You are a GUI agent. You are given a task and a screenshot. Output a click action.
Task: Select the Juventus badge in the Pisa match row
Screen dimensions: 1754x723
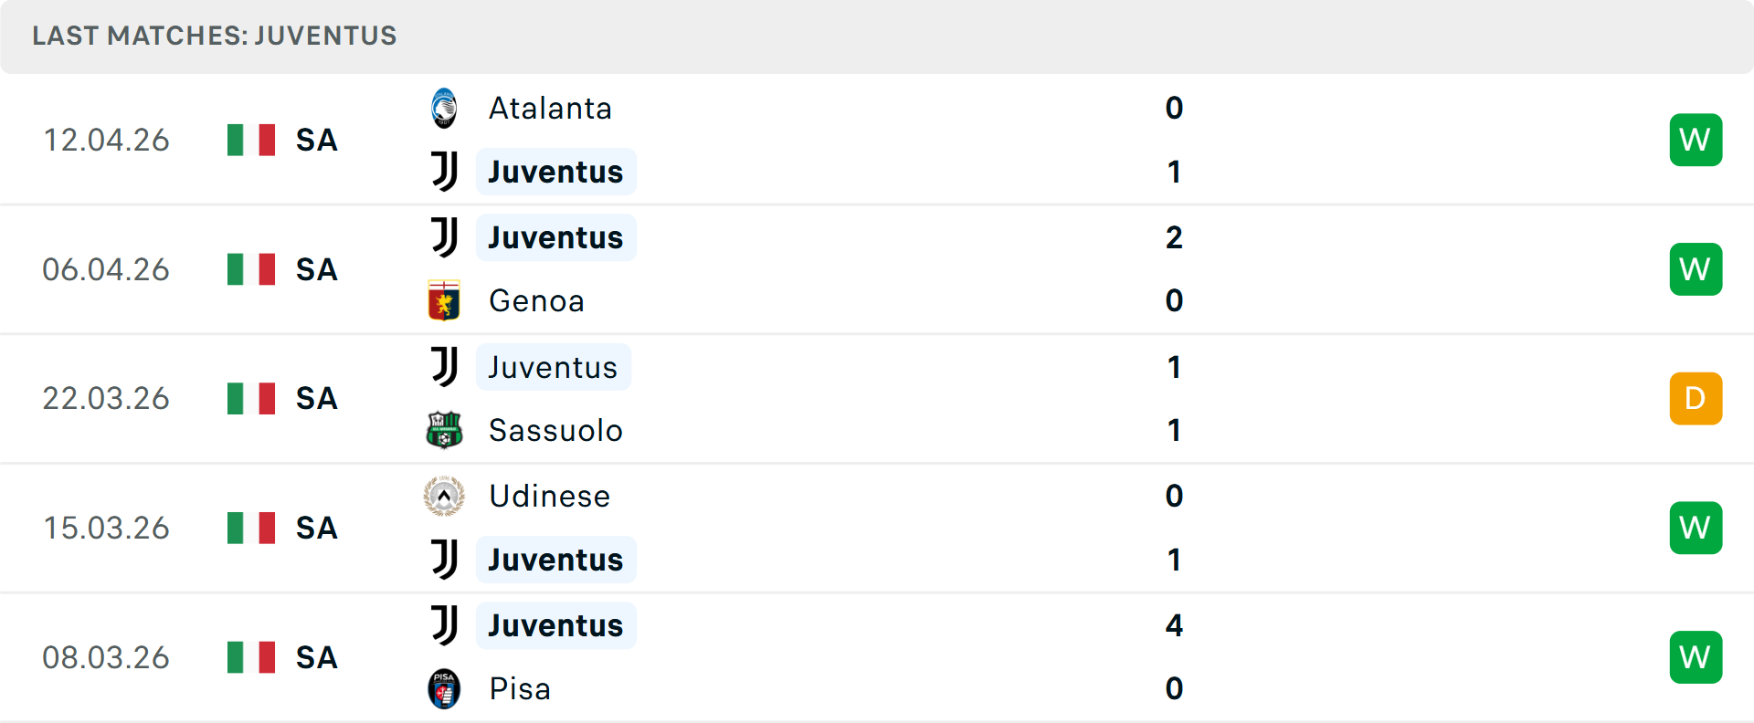point(444,625)
